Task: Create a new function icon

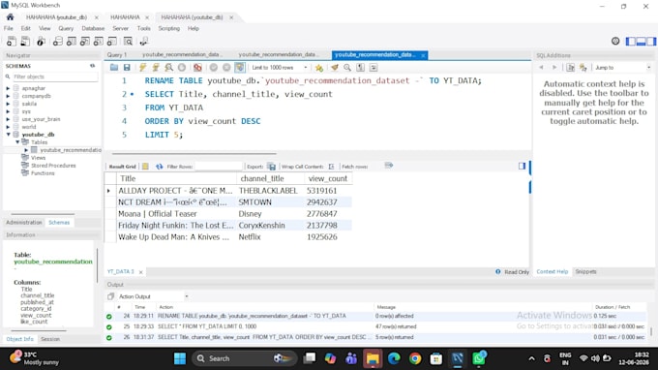Action: point(111,41)
